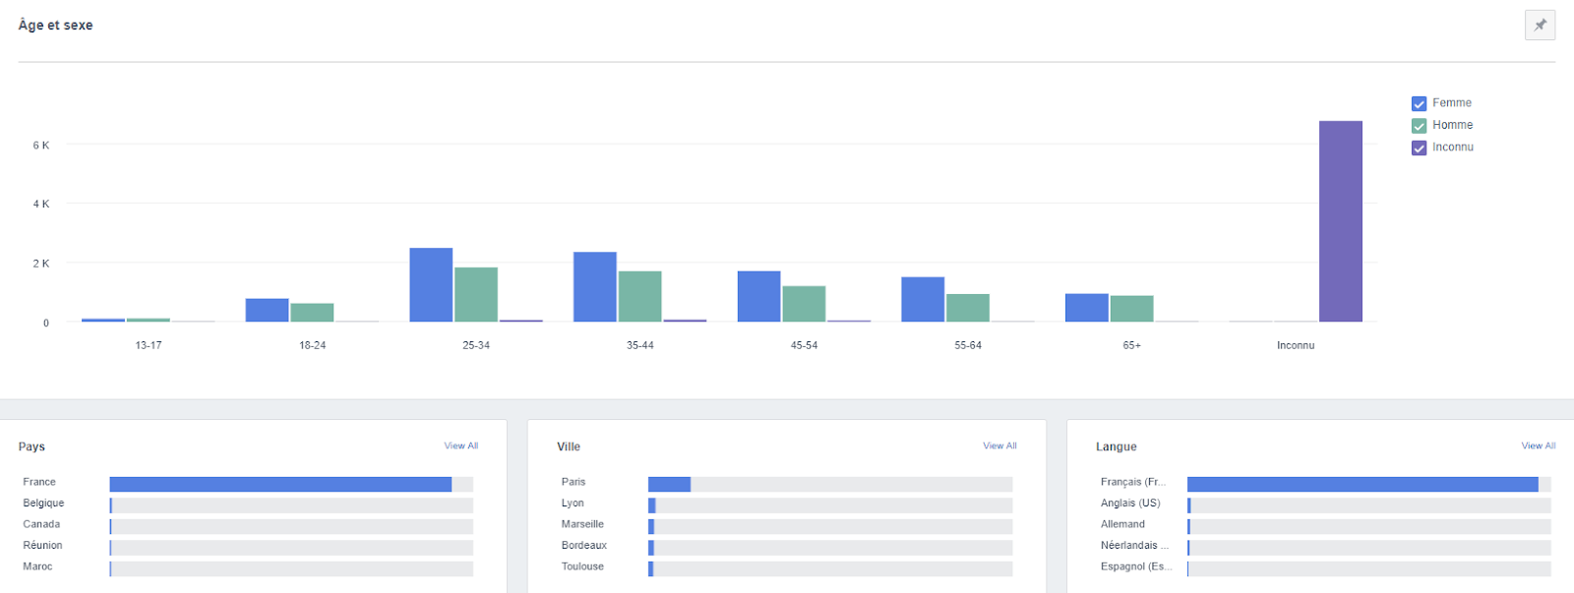The image size is (1574, 593).
Task: Click the Belgique row label
Action: 43,504
